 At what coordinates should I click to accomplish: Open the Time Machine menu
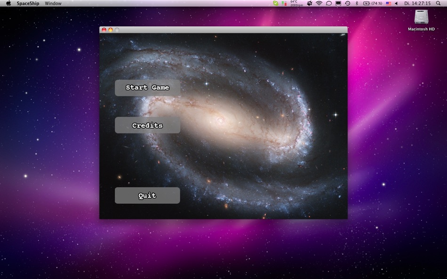tap(348, 3)
